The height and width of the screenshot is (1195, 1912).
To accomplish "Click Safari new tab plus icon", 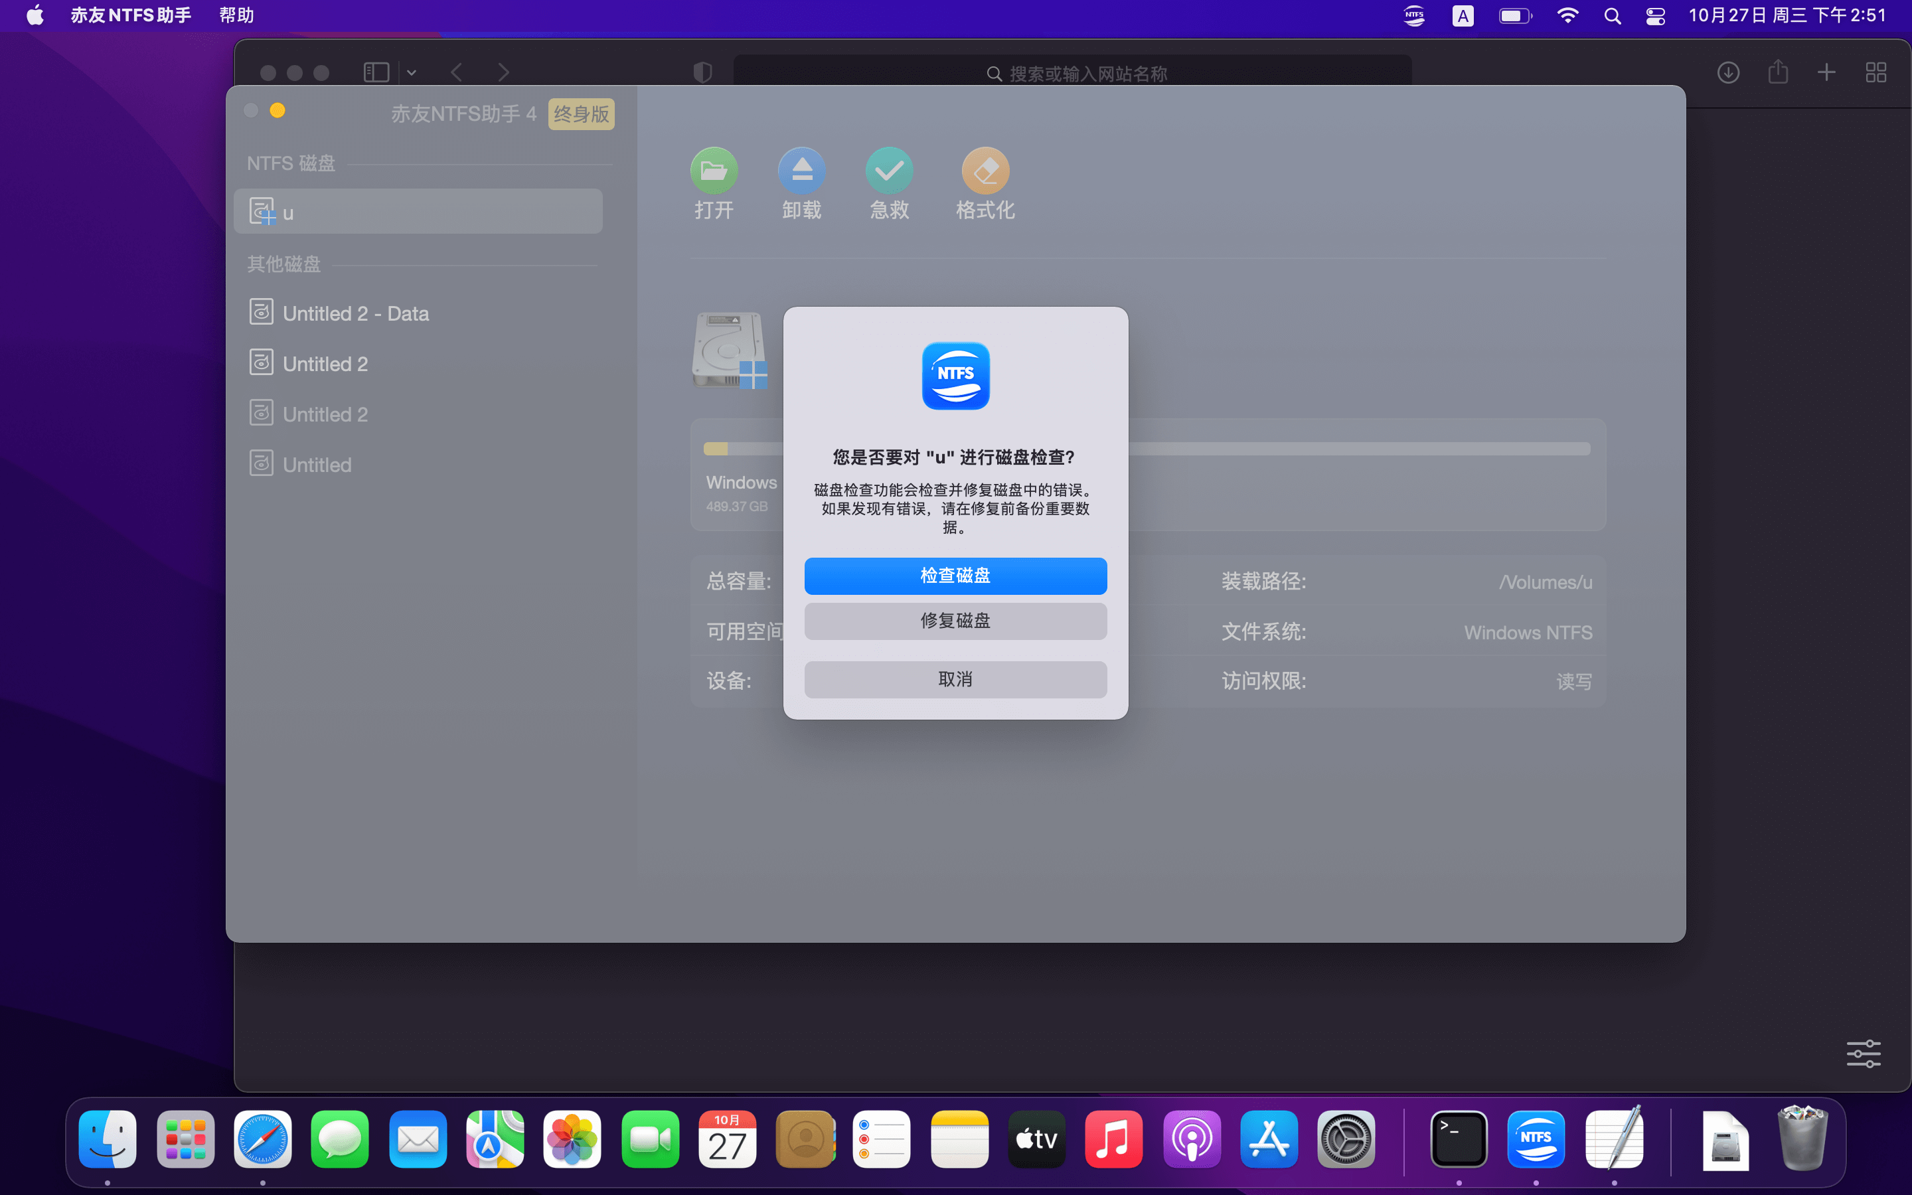I will pyautogui.click(x=1826, y=73).
